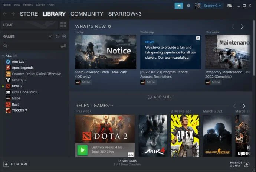
Task: Switch to the STORE tab
Action: (x=29, y=14)
